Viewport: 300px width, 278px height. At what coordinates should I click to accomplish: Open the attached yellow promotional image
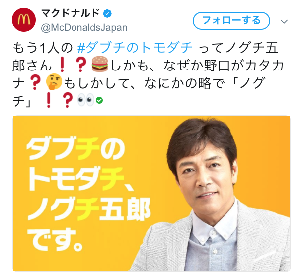point(151,194)
